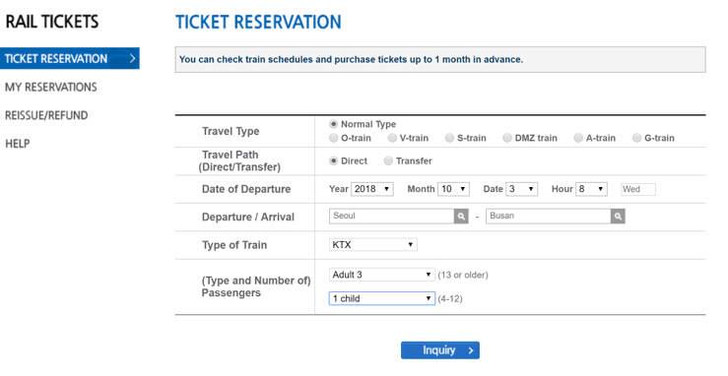Go to Reissue/Refund sidebar item
This screenshot has width=728, height=376.
click(x=46, y=115)
